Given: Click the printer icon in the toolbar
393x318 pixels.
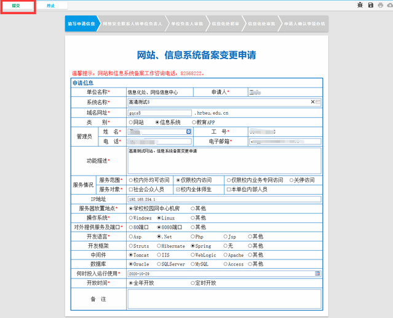Looking at the screenshot, I should (380, 5).
